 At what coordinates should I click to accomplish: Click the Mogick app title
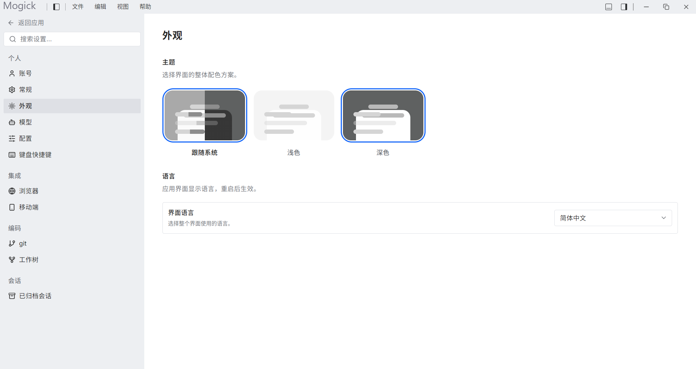20,6
